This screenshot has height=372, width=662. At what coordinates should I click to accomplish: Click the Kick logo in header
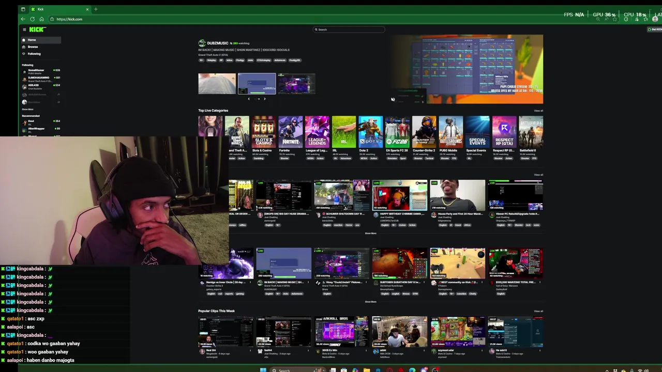click(37, 29)
